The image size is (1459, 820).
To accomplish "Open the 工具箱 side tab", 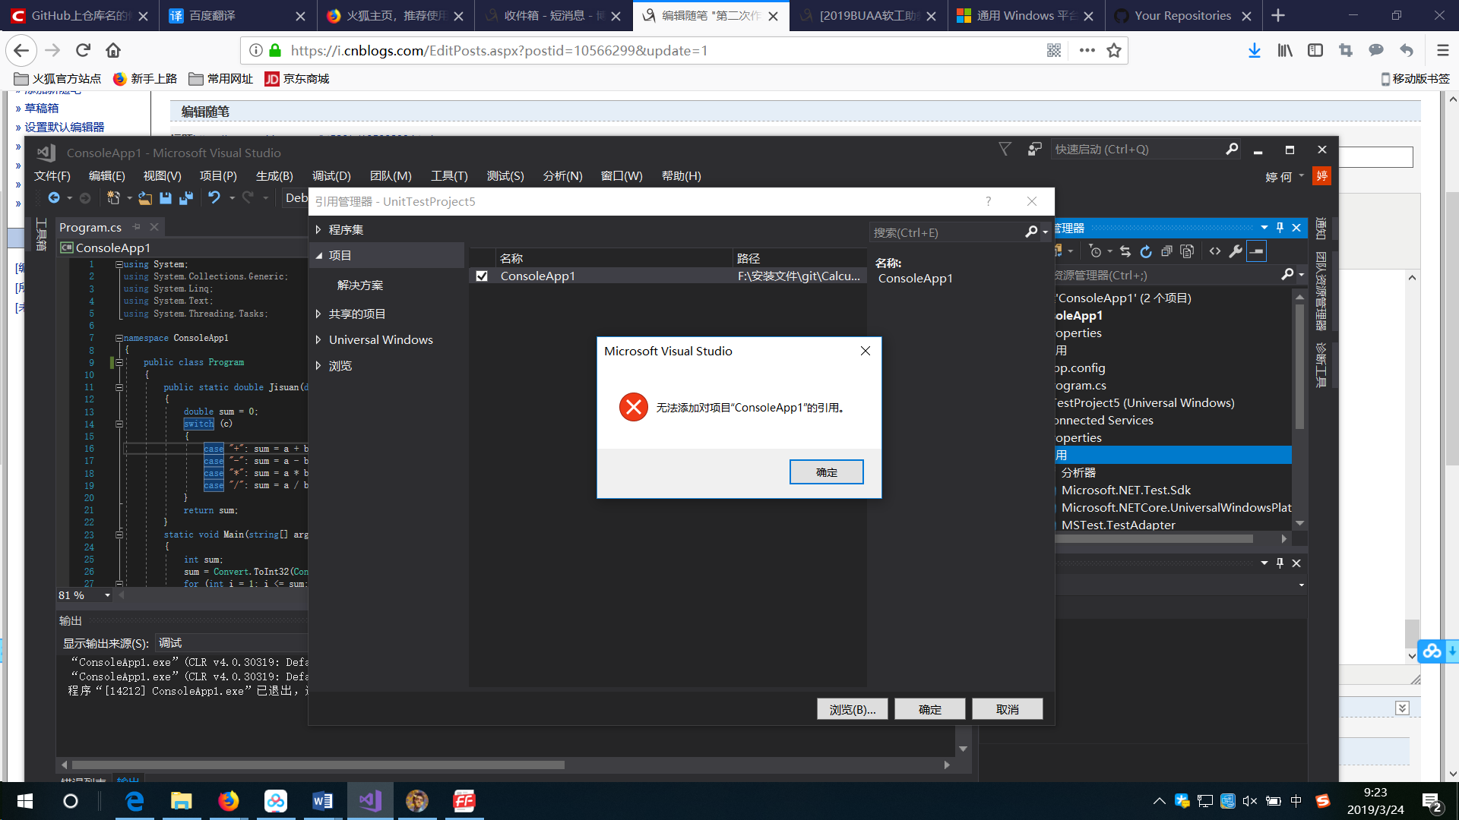I will (x=41, y=234).
